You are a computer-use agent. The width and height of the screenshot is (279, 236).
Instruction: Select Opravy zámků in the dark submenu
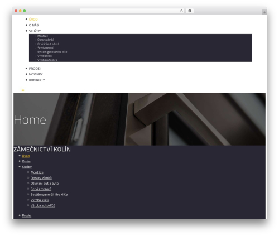[46, 40]
